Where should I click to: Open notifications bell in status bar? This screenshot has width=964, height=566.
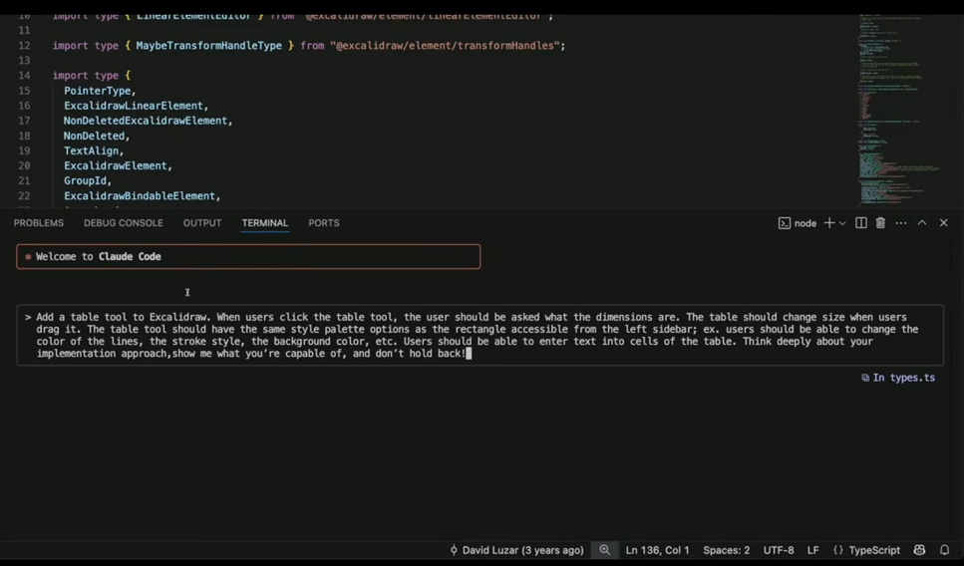pos(944,550)
